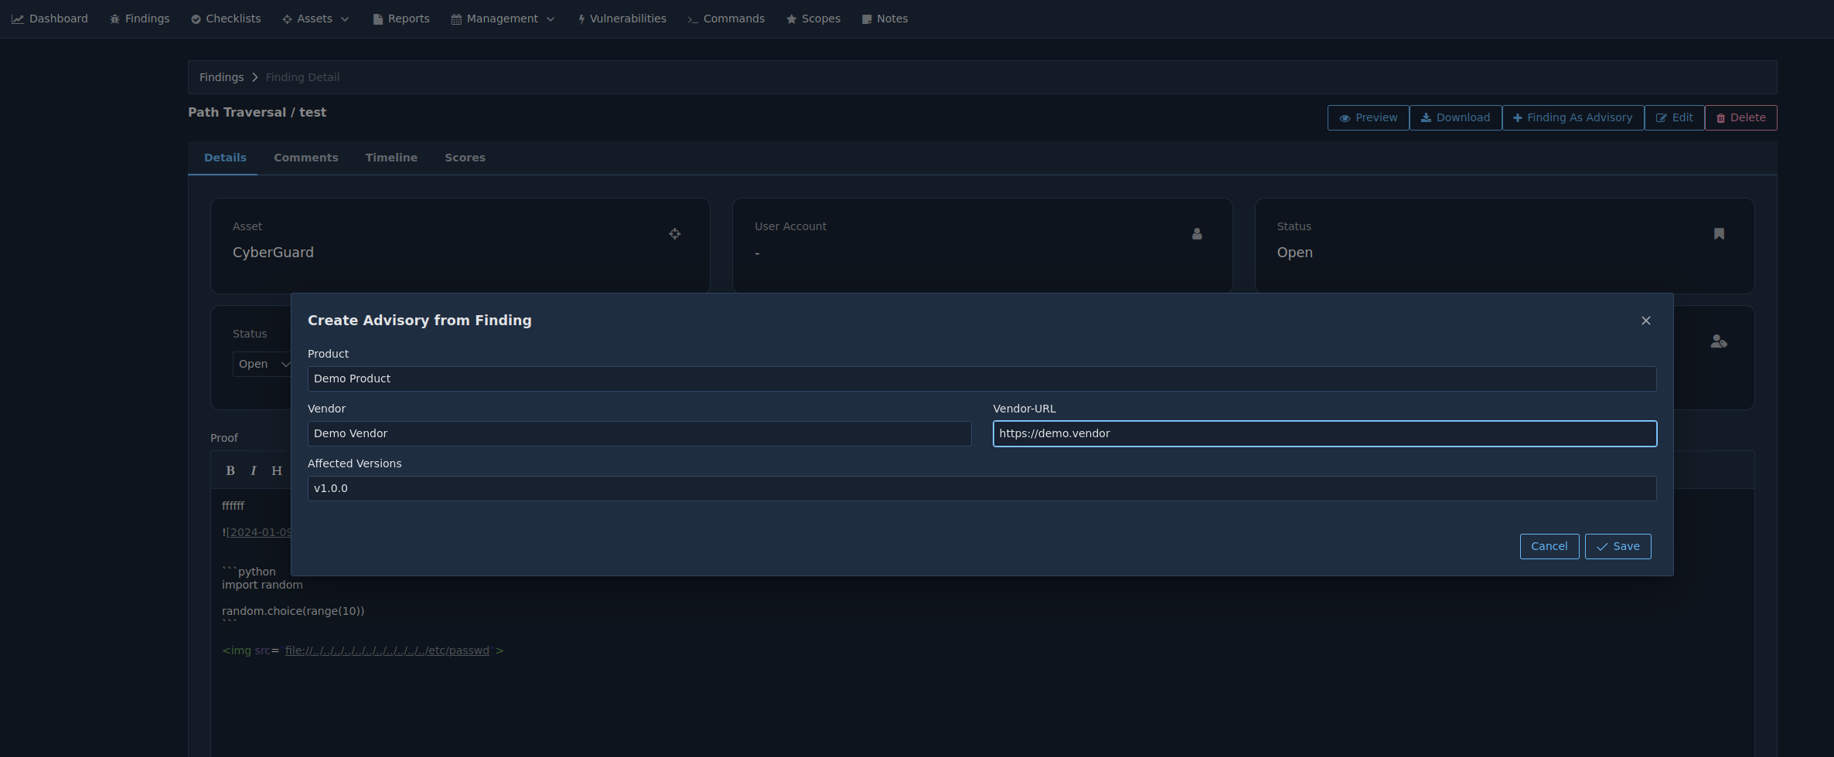Open the Reports page
The image size is (1834, 757).
(x=401, y=19)
